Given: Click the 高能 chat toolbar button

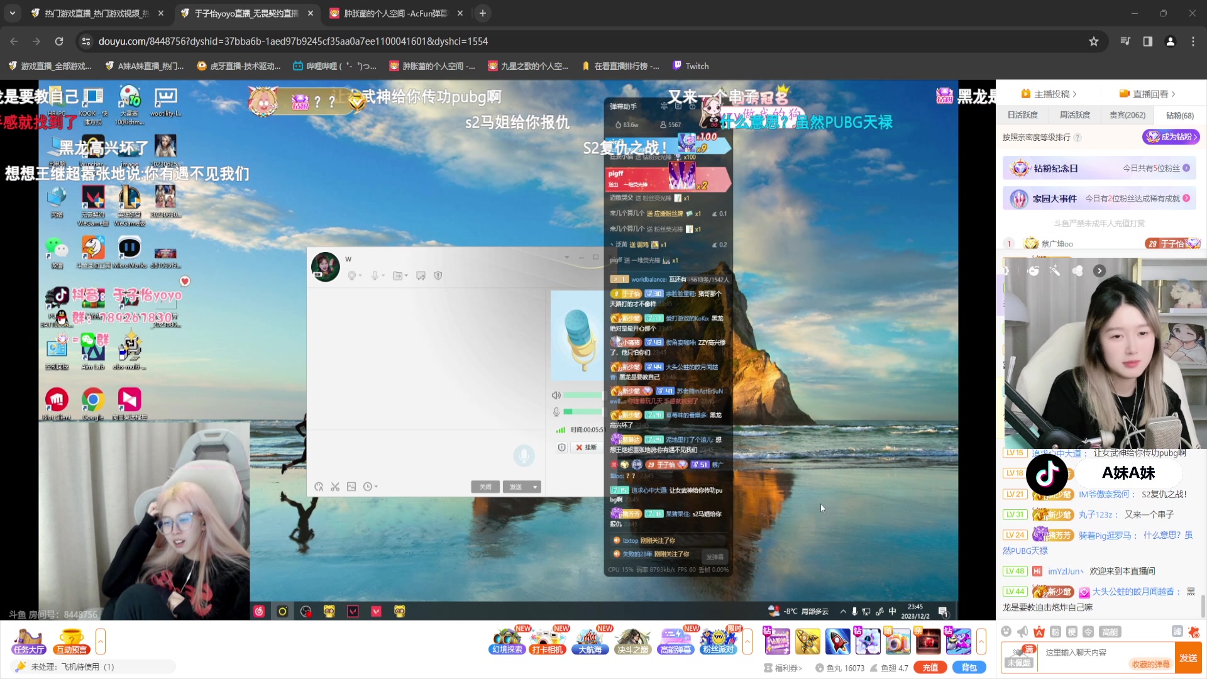Looking at the screenshot, I should (x=1110, y=632).
